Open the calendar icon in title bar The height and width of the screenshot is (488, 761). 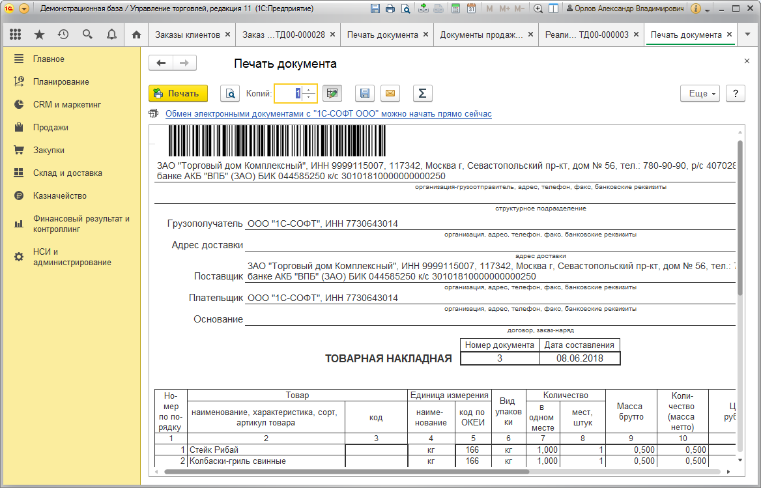tap(471, 8)
